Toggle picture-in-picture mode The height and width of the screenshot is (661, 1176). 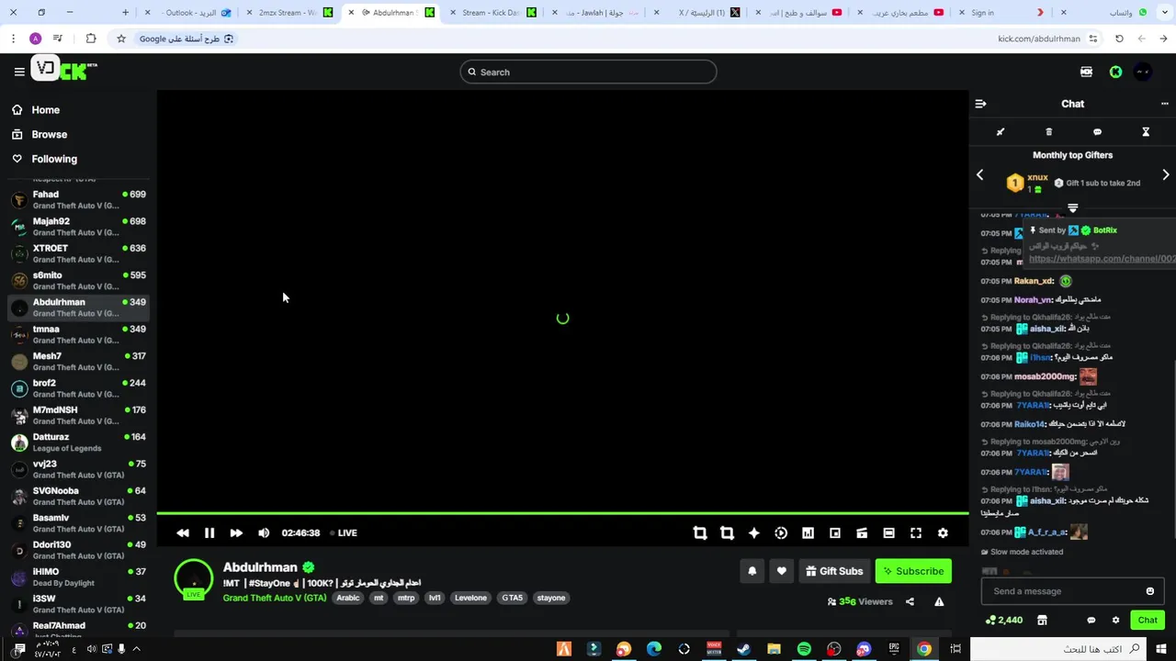[835, 532]
